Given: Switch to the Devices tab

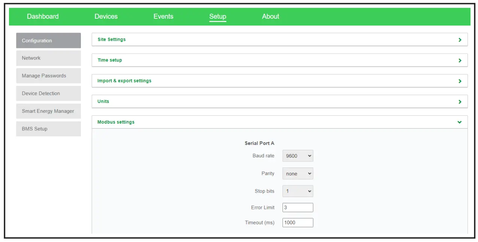Looking at the screenshot, I should coord(106,16).
